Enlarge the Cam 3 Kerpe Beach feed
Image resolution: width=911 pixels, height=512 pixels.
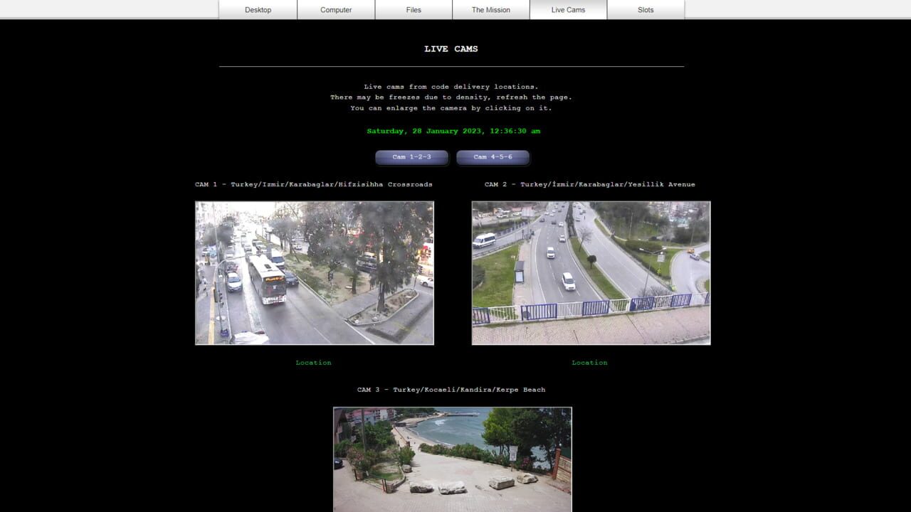(451, 459)
